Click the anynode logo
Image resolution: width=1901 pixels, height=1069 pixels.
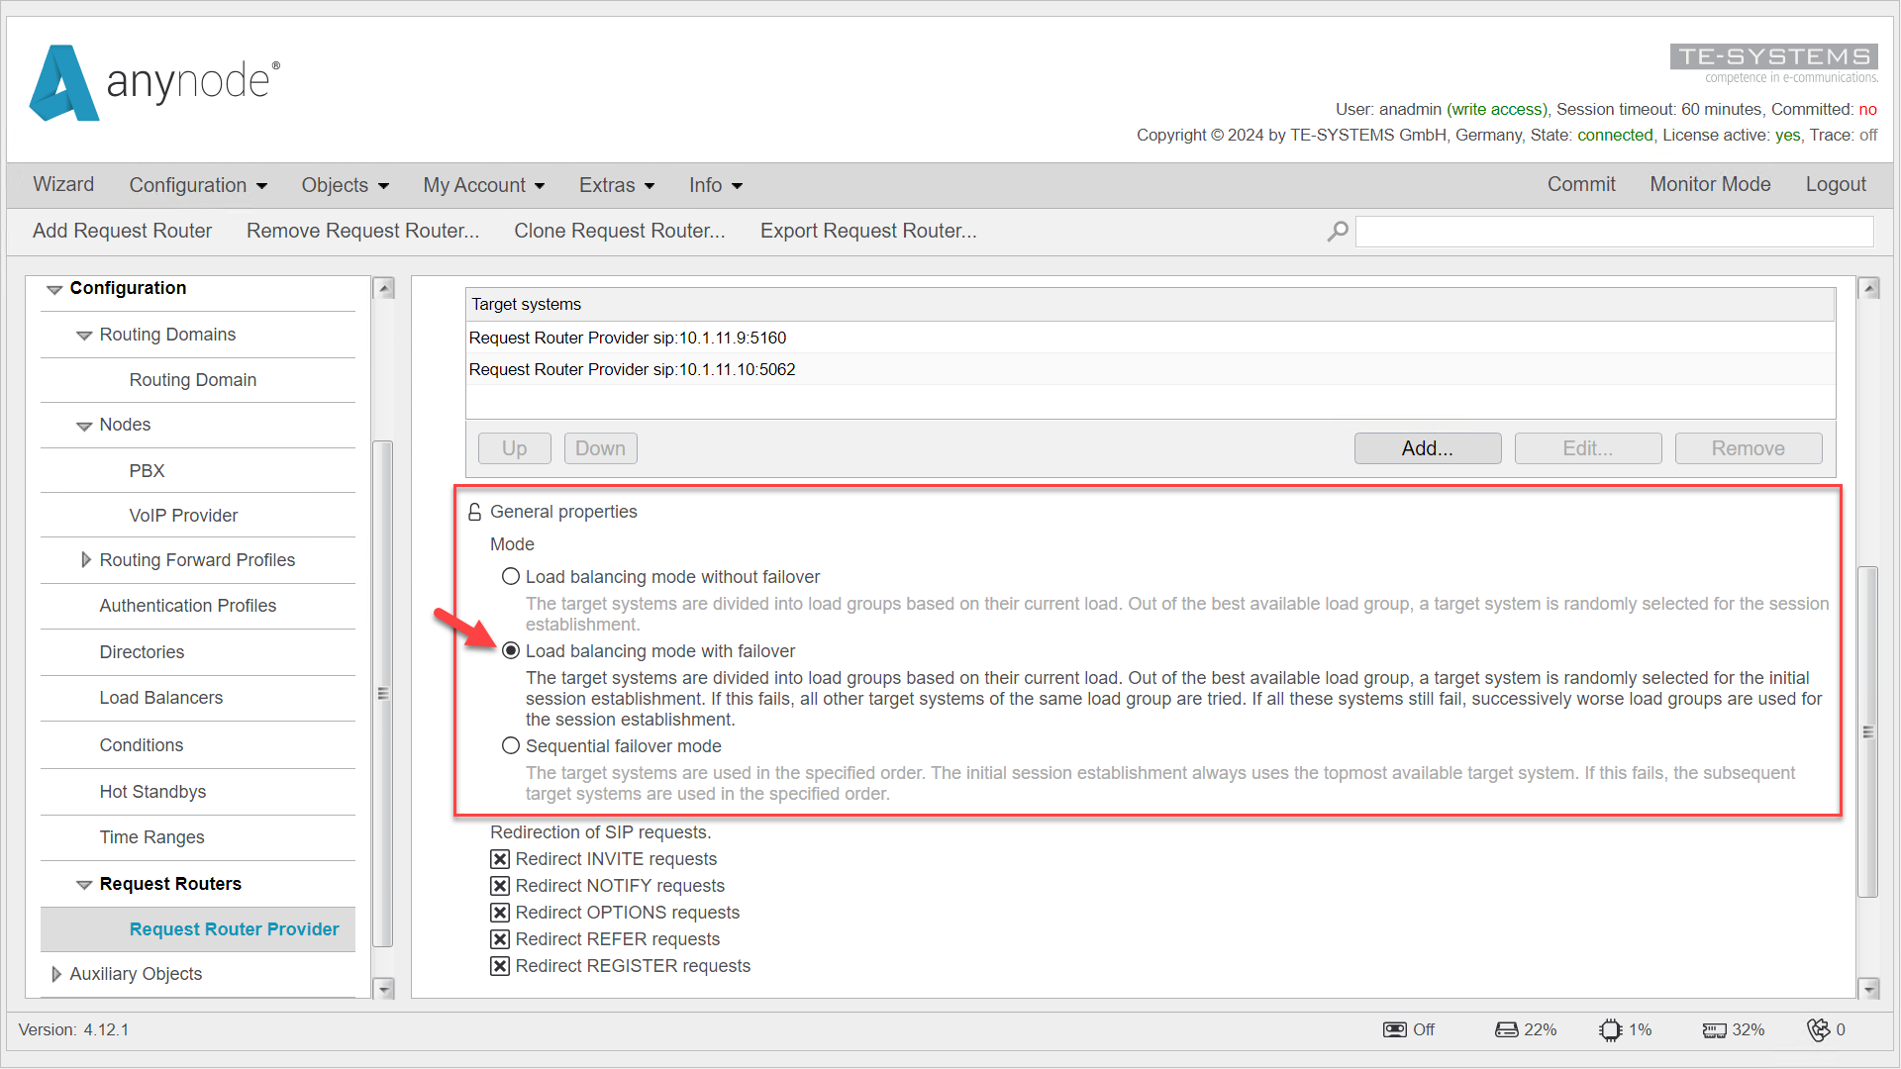point(154,82)
